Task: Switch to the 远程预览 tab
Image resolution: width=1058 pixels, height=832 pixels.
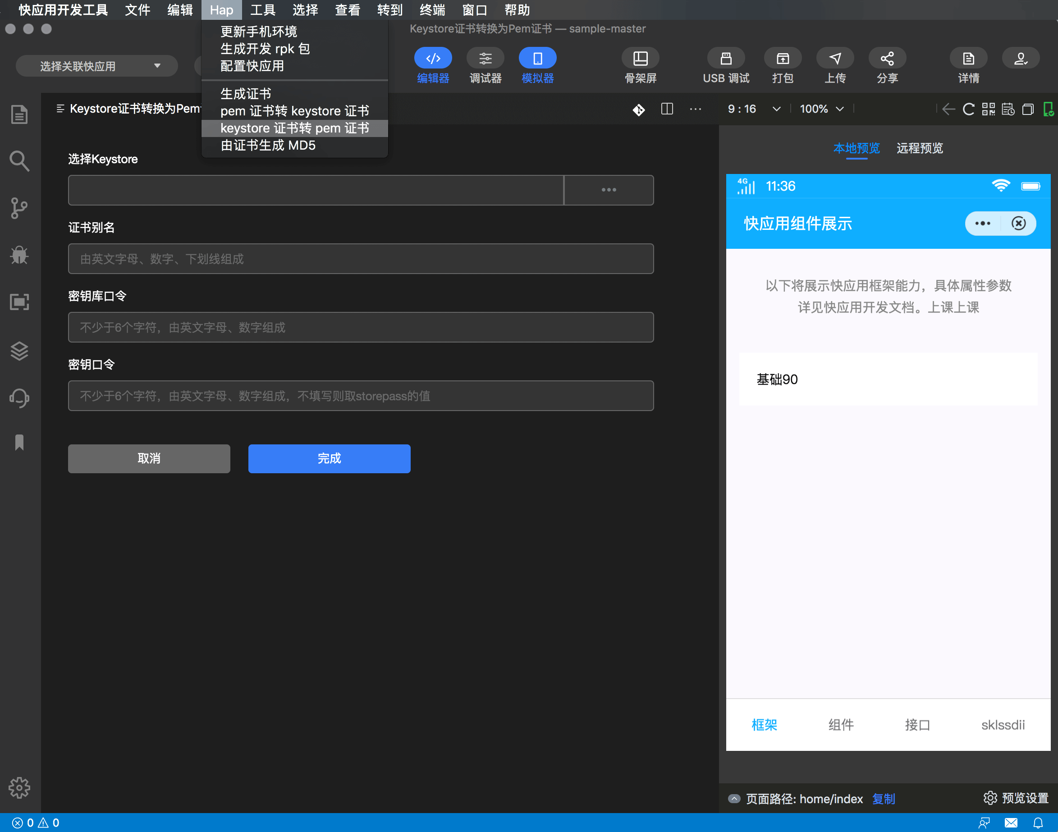Action: pos(920,148)
